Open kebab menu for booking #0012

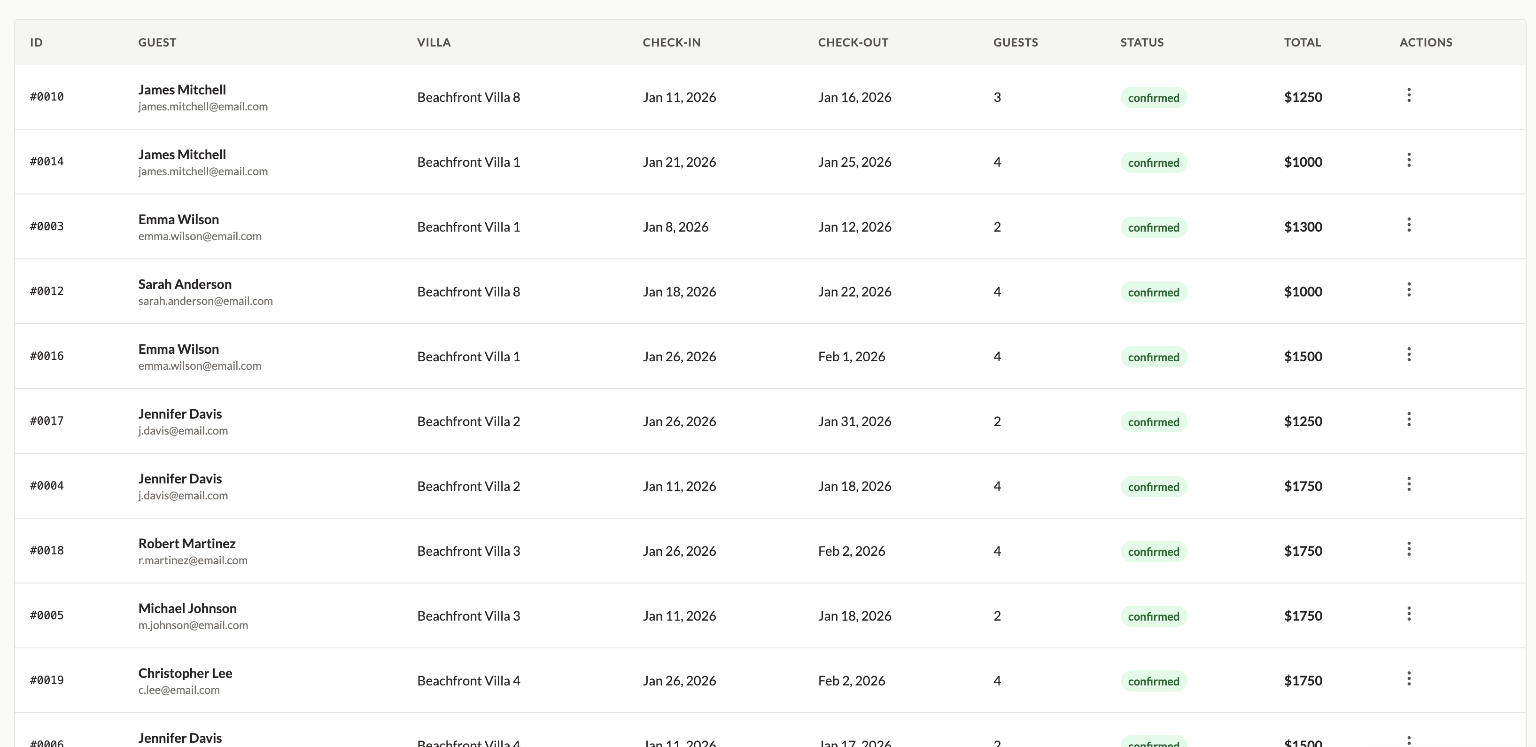pos(1408,290)
